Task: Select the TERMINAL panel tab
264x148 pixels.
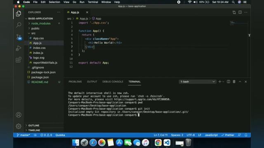Action: click(134, 81)
